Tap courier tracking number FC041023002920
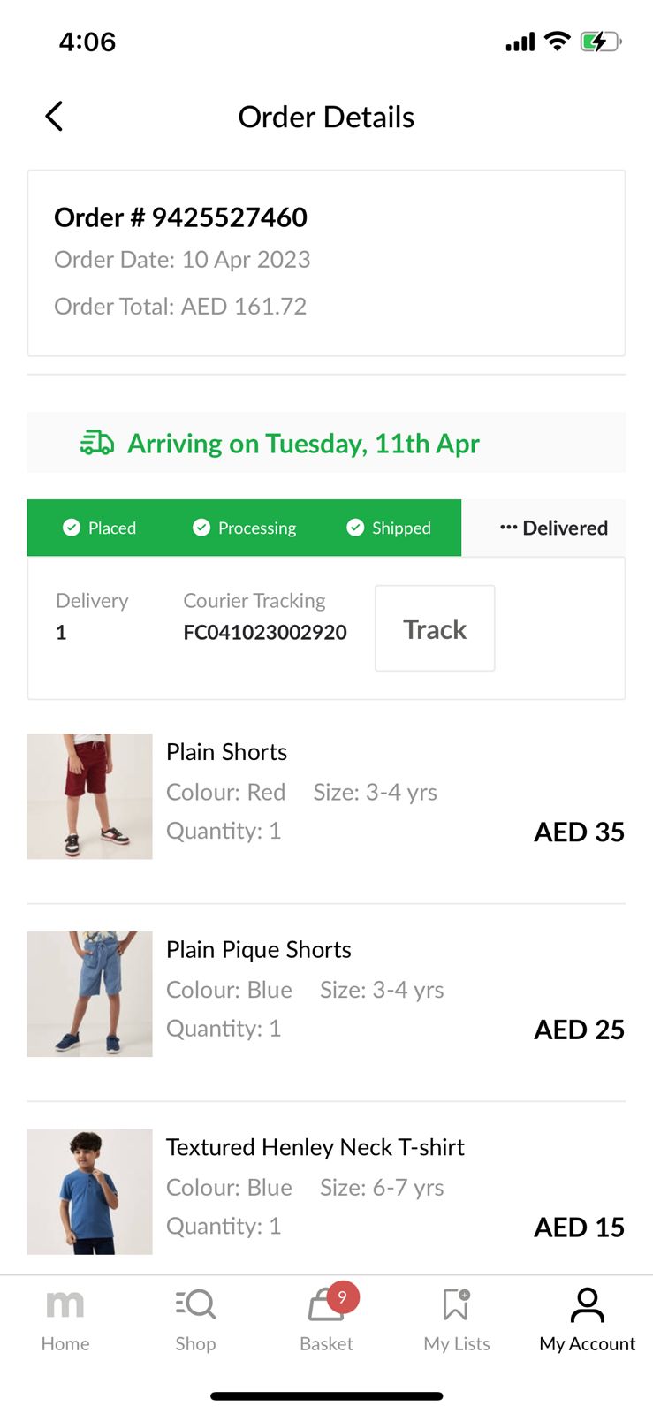 coord(265,632)
